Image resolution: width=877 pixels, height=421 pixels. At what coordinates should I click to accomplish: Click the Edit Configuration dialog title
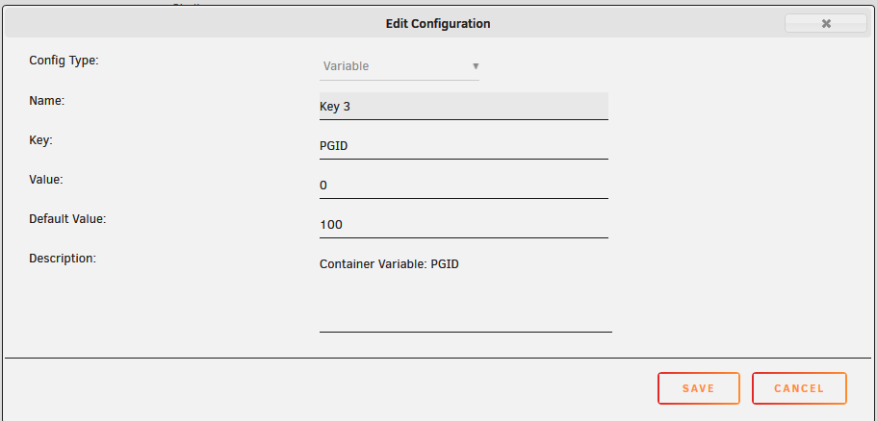(x=438, y=24)
